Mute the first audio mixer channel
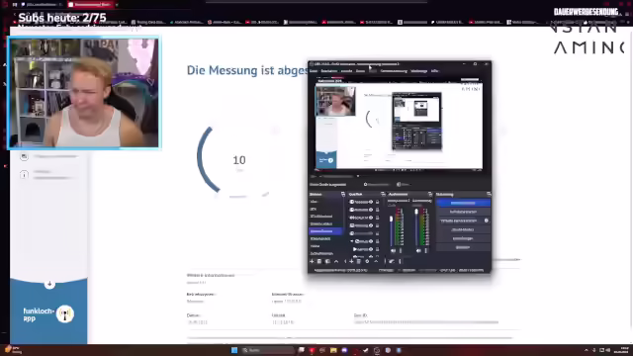The width and height of the screenshot is (633, 356). (x=394, y=250)
